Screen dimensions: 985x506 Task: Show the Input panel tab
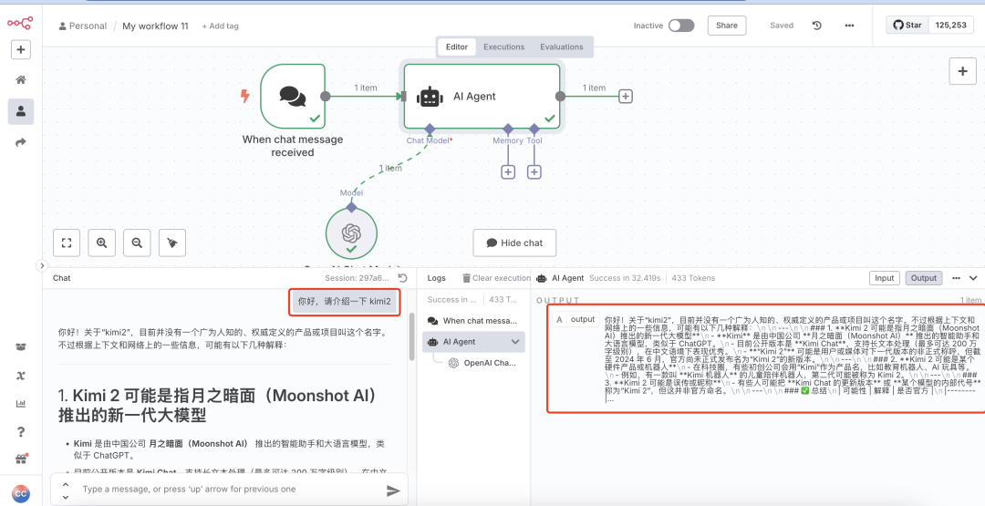tap(885, 278)
